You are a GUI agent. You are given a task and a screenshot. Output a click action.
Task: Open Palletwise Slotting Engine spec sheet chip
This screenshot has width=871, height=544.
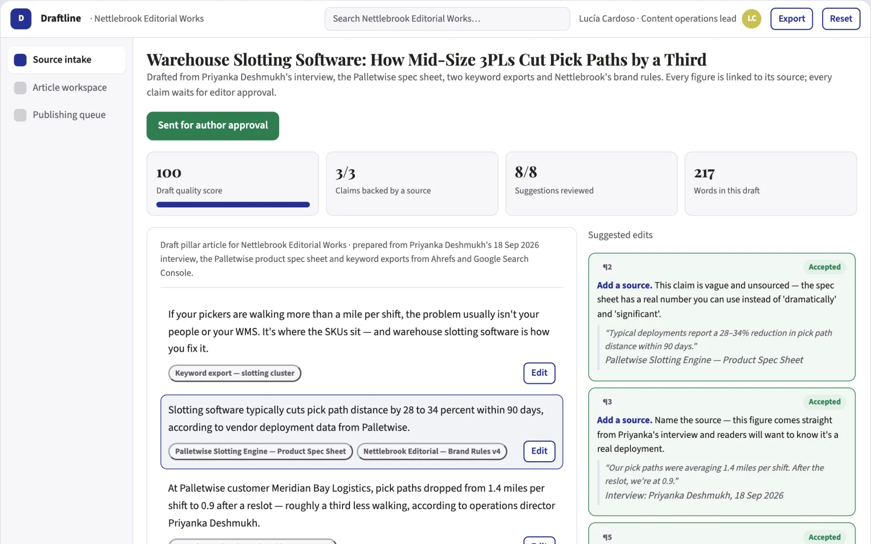[x=260, y=451]
